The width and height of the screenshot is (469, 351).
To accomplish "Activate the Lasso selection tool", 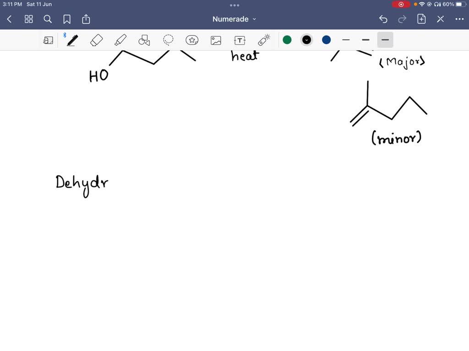I will 168,40.
